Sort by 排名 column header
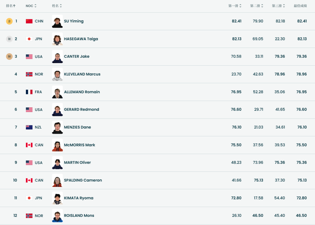The image size is (315, 225). 11,6
